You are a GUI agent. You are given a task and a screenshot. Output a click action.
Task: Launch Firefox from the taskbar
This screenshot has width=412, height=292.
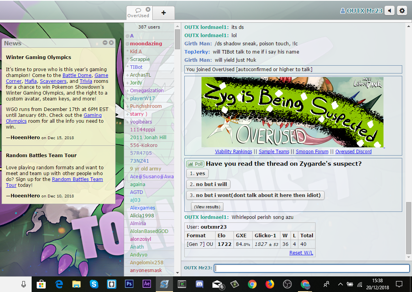coord(270,284)
